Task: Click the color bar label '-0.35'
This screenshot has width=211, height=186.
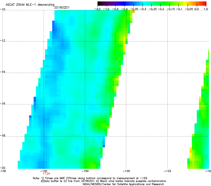Action: [134, 9]
